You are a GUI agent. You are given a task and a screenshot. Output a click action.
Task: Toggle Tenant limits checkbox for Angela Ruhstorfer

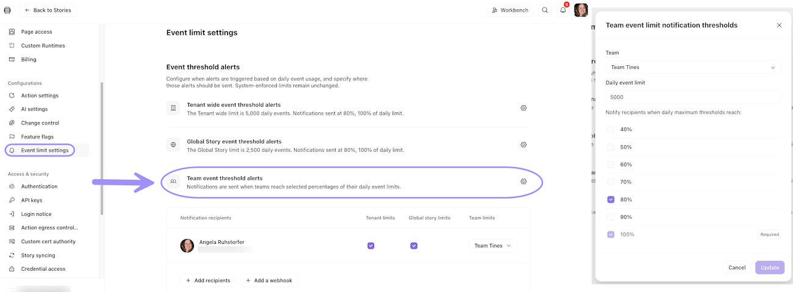point(371,246)
